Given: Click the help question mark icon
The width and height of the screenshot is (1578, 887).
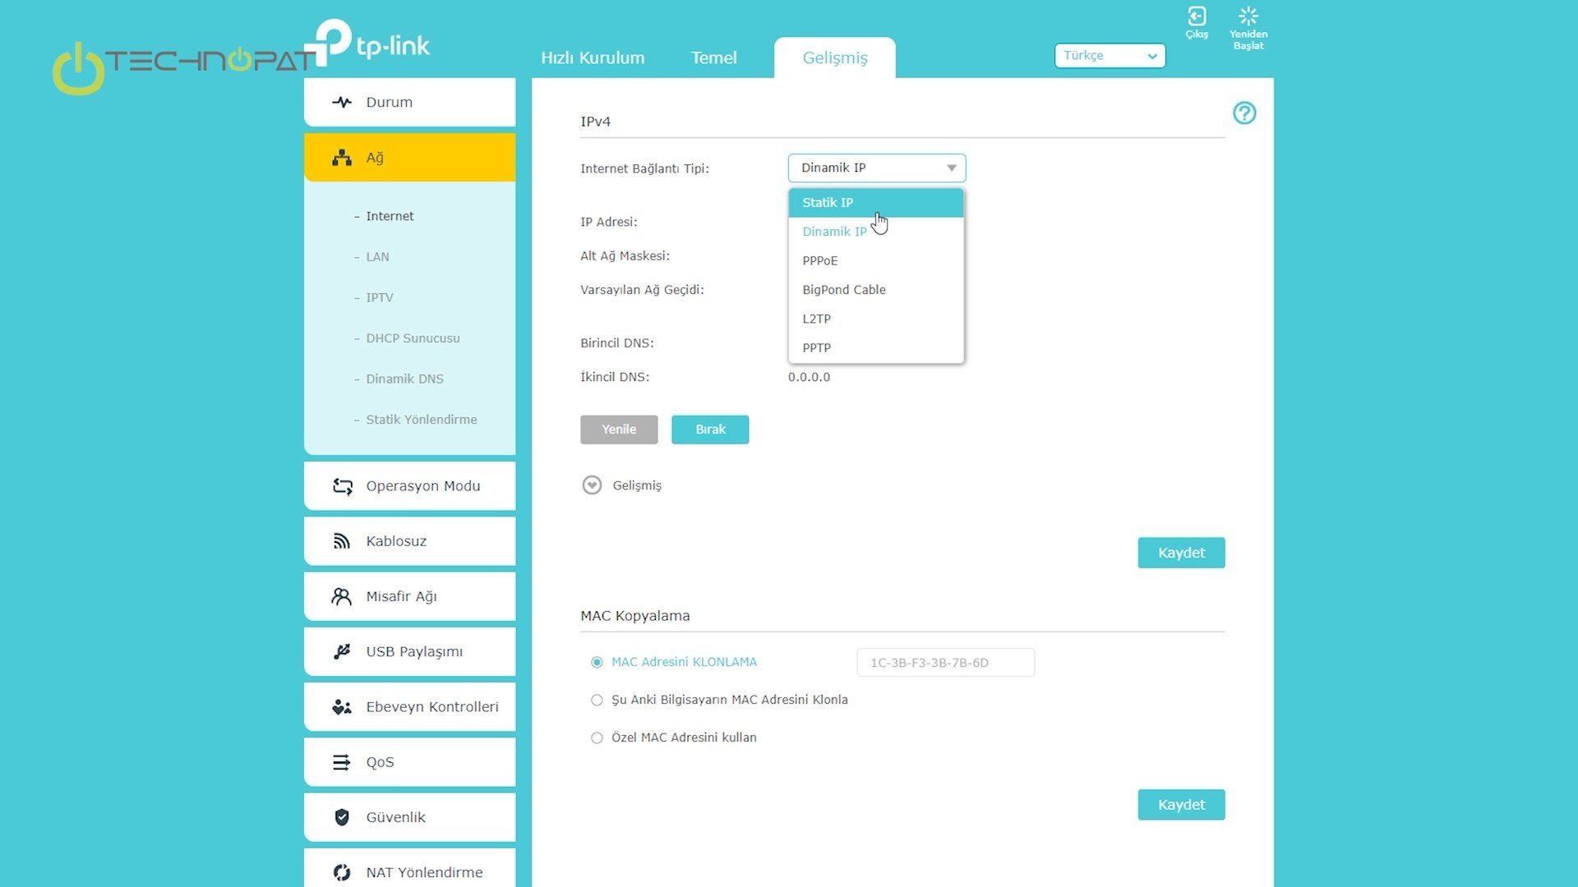Looking at the screenshot, I should click(x=1244, y=113).
